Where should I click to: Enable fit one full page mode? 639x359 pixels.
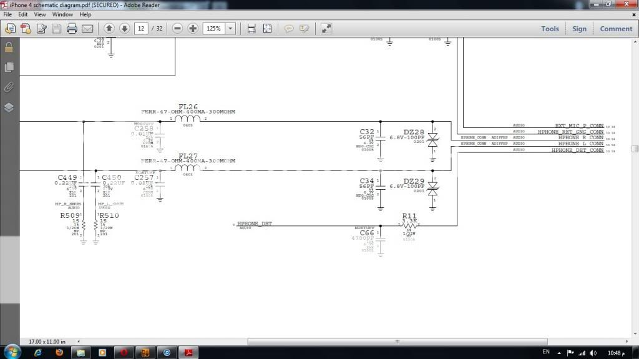pyautogui.click(x=267, y=29)
